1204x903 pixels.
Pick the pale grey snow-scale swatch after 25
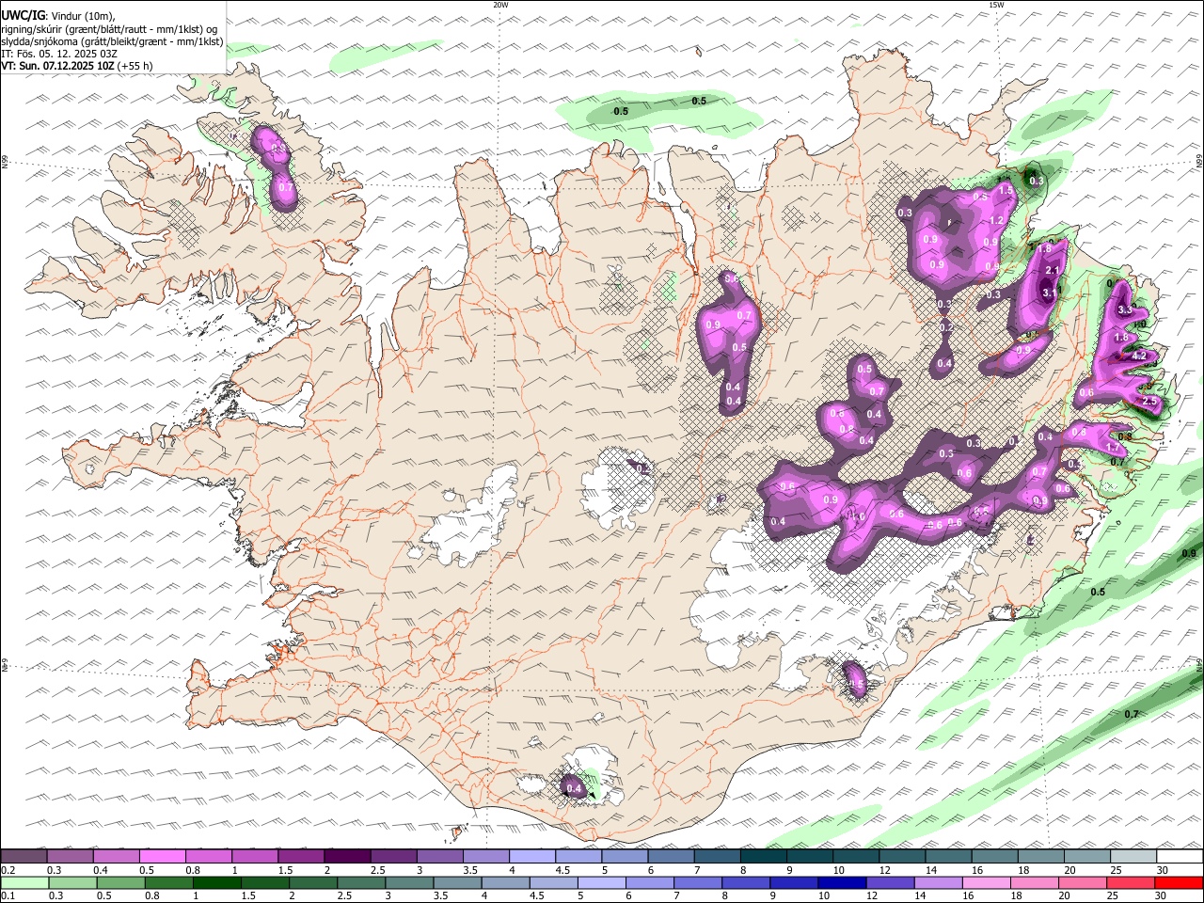click(x=1133, y=857)
